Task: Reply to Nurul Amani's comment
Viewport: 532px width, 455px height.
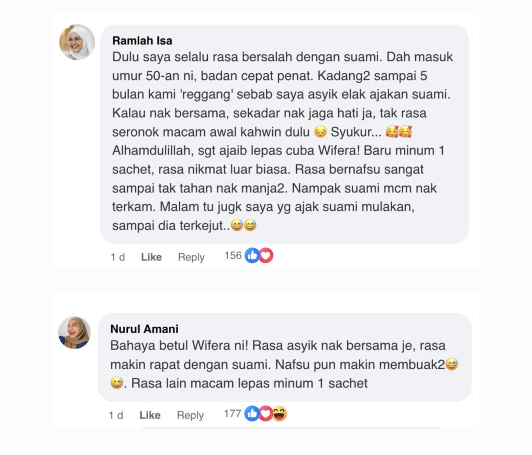Action: (x=190, y=416)
